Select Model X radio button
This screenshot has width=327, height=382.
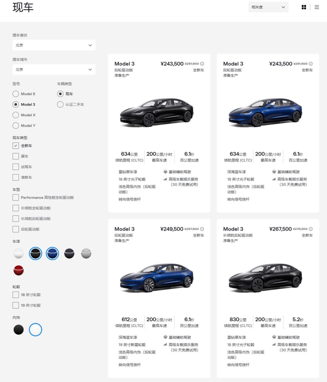16,115
